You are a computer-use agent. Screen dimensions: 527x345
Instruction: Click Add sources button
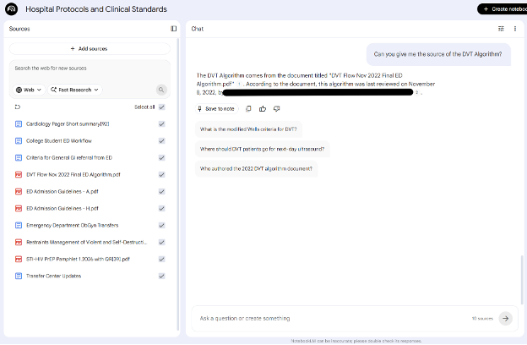point(90,48)
